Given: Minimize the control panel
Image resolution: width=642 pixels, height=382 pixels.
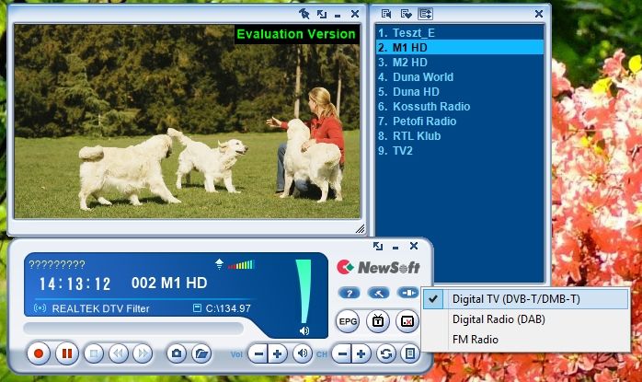Looking at the screenshot, I should click(396, 248).
